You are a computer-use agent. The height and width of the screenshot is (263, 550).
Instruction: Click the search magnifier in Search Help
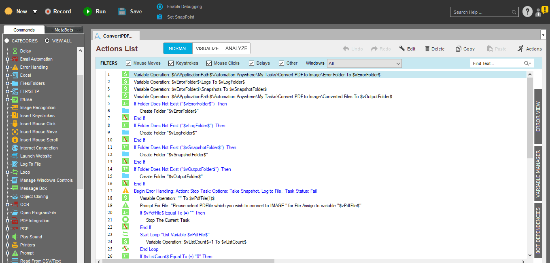tap(514, 12)
